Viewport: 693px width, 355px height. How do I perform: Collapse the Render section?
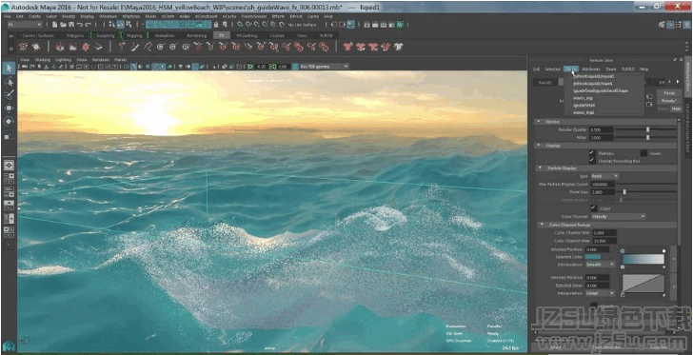coord(539,122)
